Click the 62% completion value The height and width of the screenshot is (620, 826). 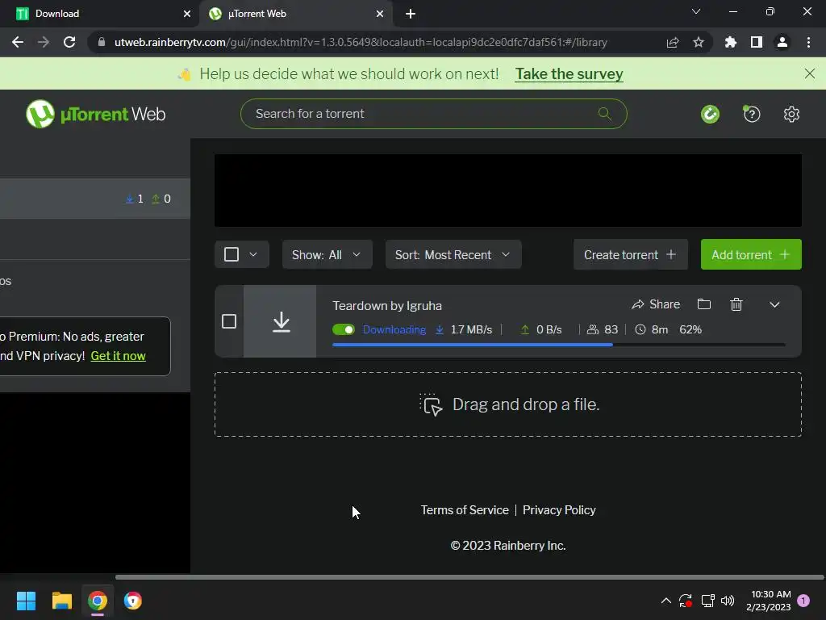pyautogui.click(x=690, y=329)
